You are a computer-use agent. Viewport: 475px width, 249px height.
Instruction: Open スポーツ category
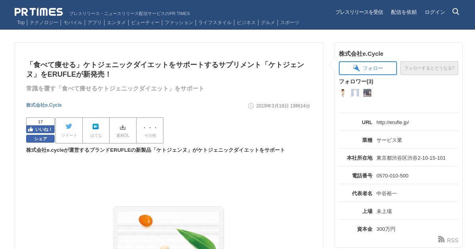click(x=290, y=23)
